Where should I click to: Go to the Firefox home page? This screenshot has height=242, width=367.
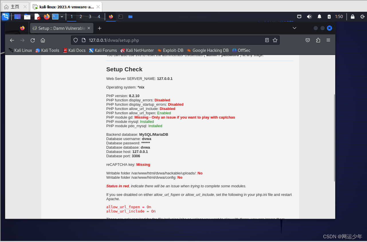(43, 40)
